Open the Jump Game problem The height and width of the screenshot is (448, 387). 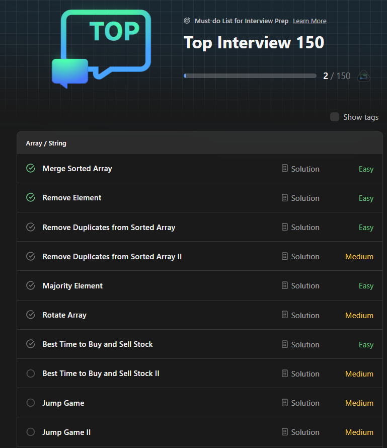tap(63, 403)
